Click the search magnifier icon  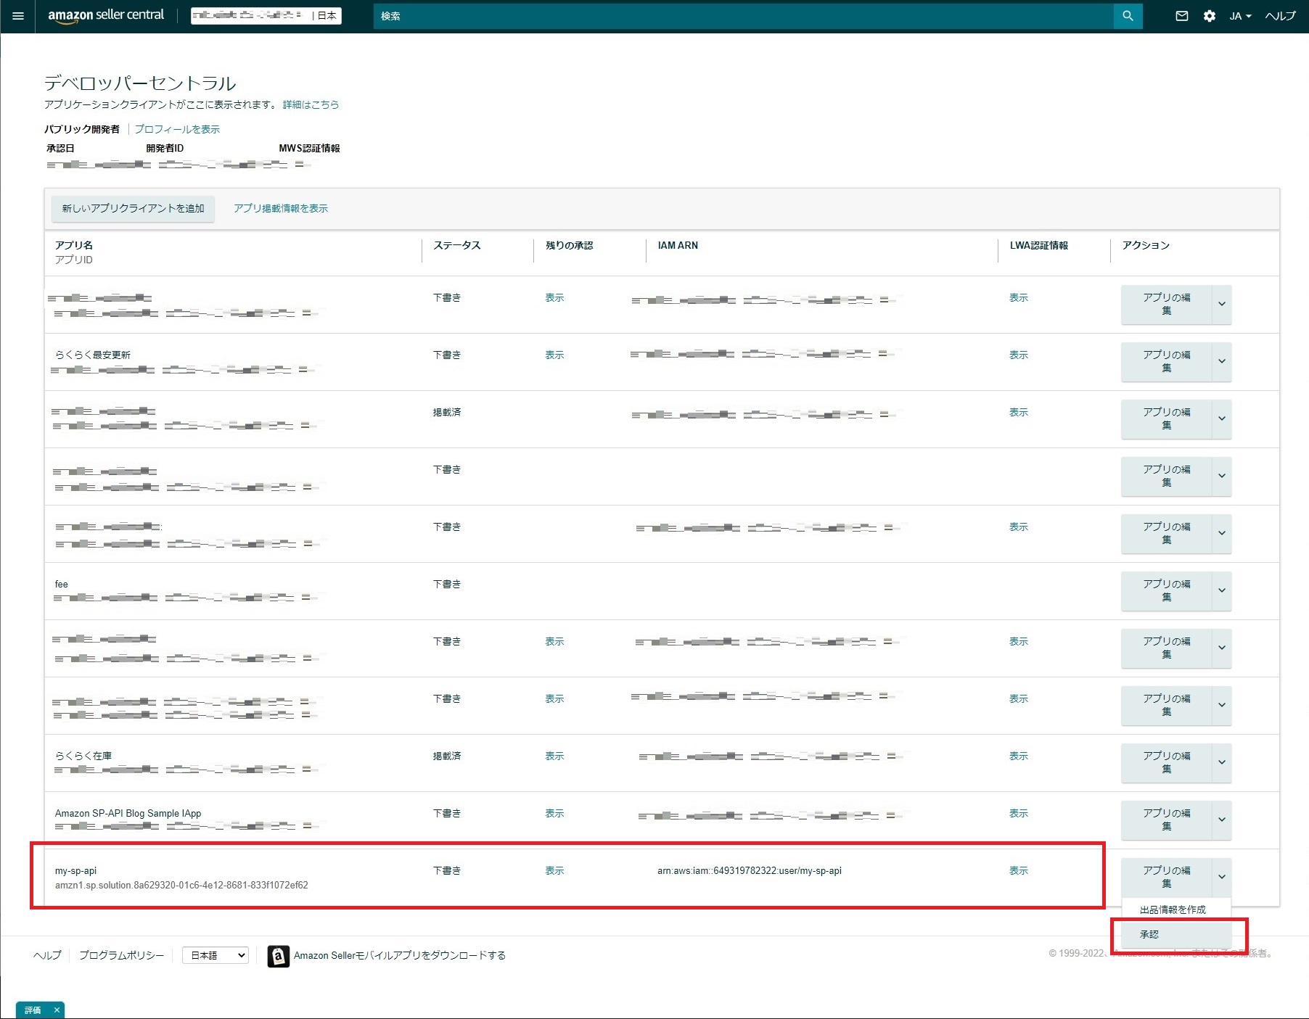(1127, 15)
